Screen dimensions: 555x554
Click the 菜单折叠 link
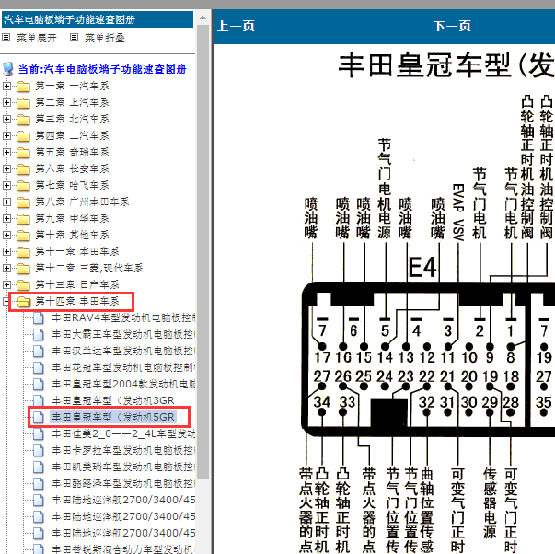(x=105, y=38)
